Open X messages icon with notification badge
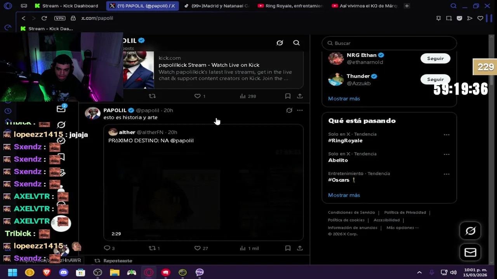The width and height of the screenshot is (497, 279). click(x=61, y=109)
